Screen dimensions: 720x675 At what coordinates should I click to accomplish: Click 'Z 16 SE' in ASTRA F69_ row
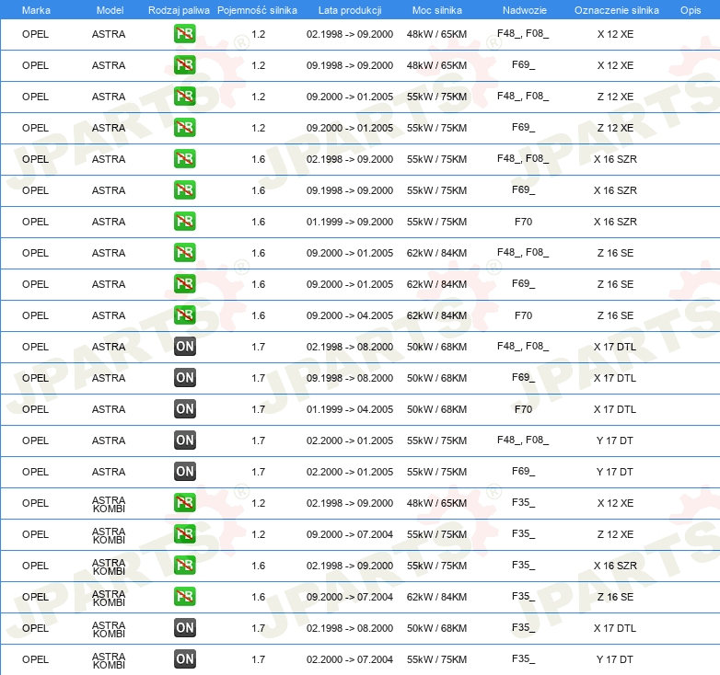(615, 284)
